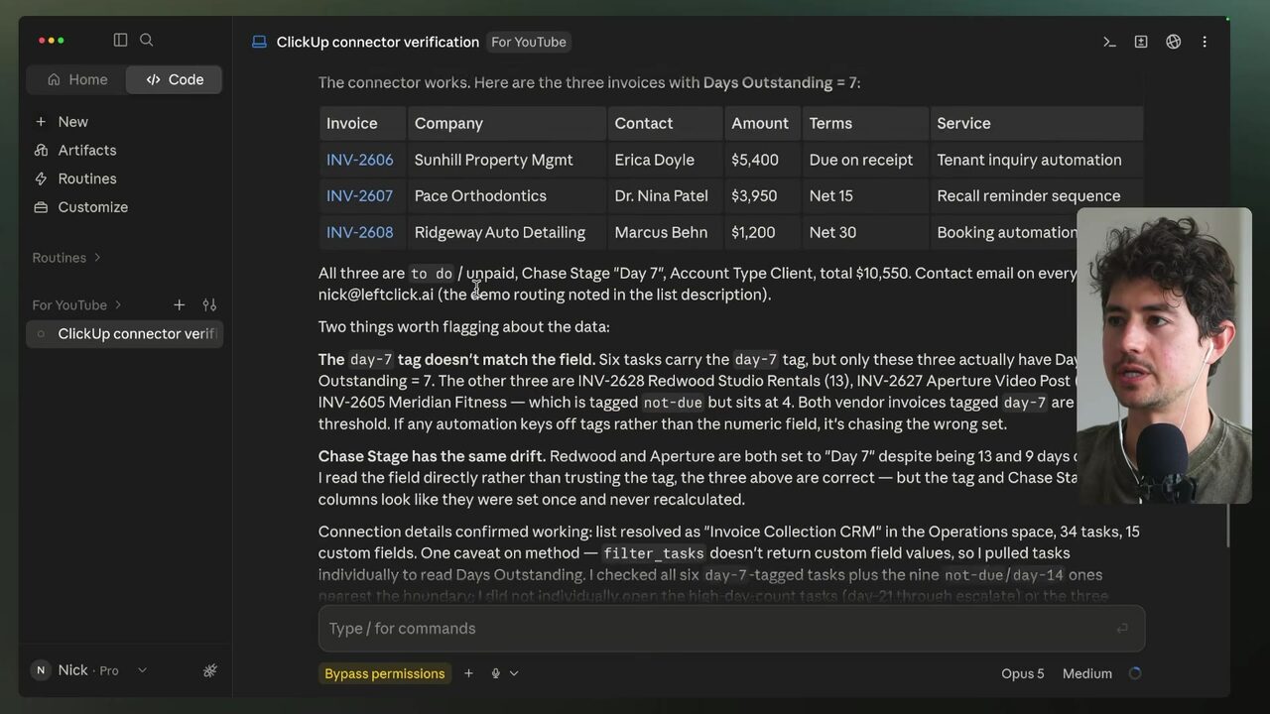Open the Nick account dropdown chevron

[142, 670]
